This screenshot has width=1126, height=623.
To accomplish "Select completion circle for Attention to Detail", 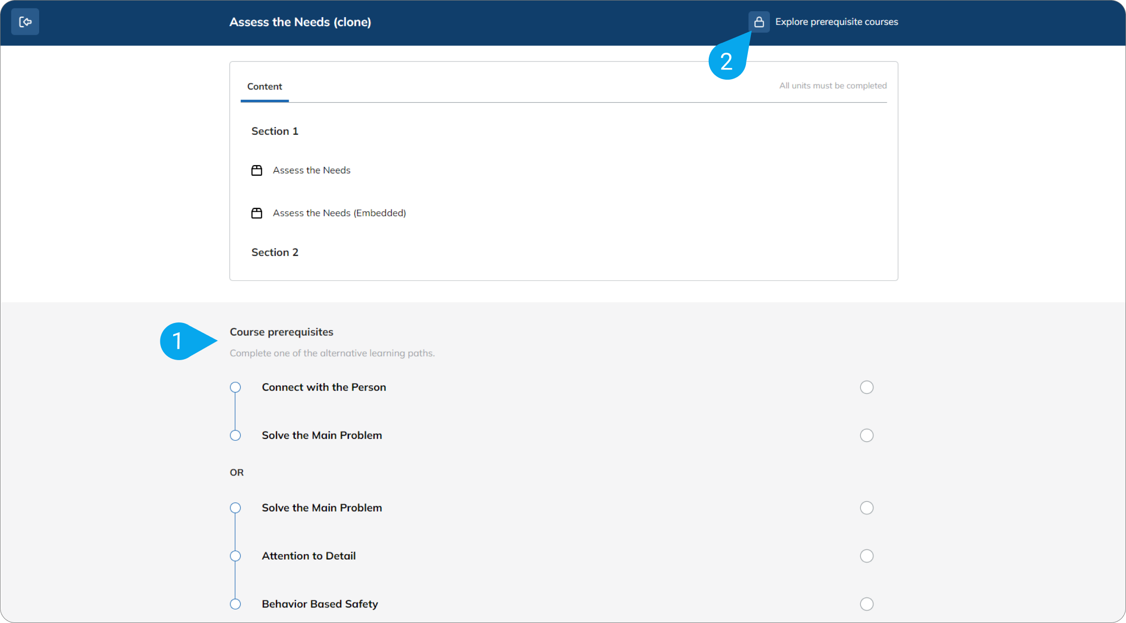I will click(x=866, y=556).
